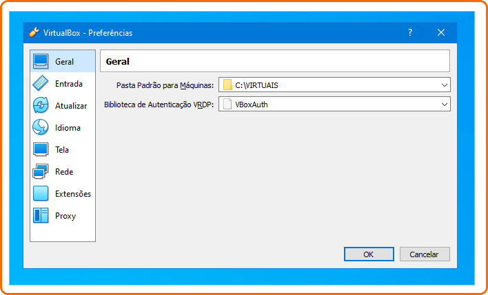Image resolution: width=488 pixels, height=295 pixels.
Task: Open the Idioma settings page
Action: click(x=68, y=128)
